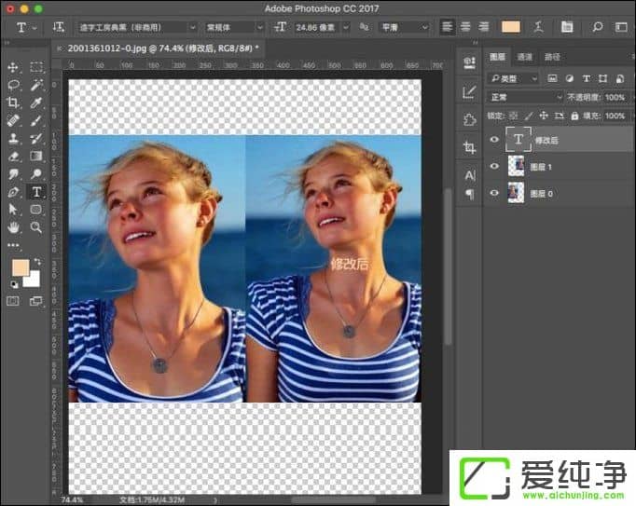Select the Zoom magnifier tool
The width and height of the screenshot is (636, 506).
click(x=36, y=226)
